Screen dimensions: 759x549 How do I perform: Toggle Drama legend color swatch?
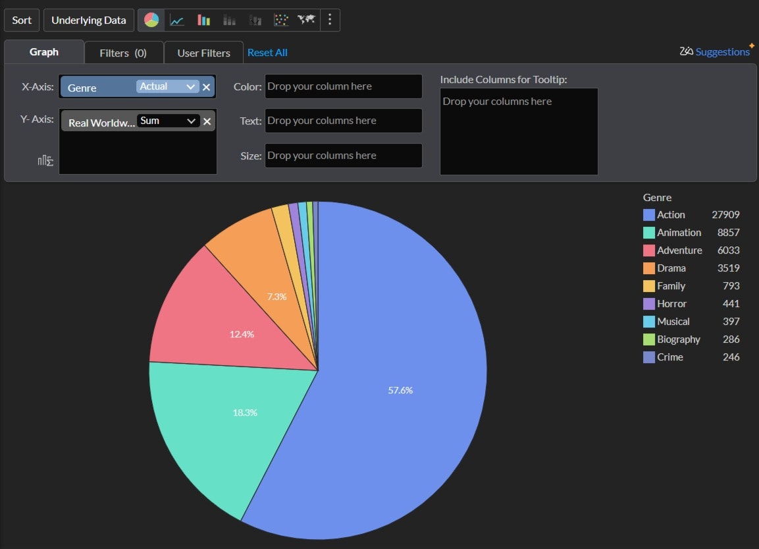(648, 268)
